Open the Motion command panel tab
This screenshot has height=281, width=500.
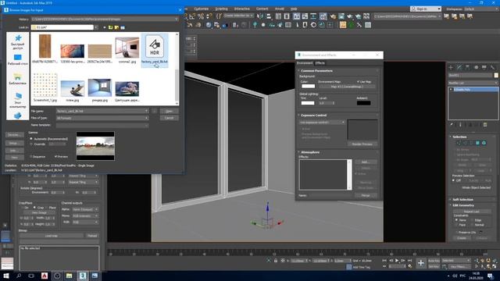click(x=476, y=67)
